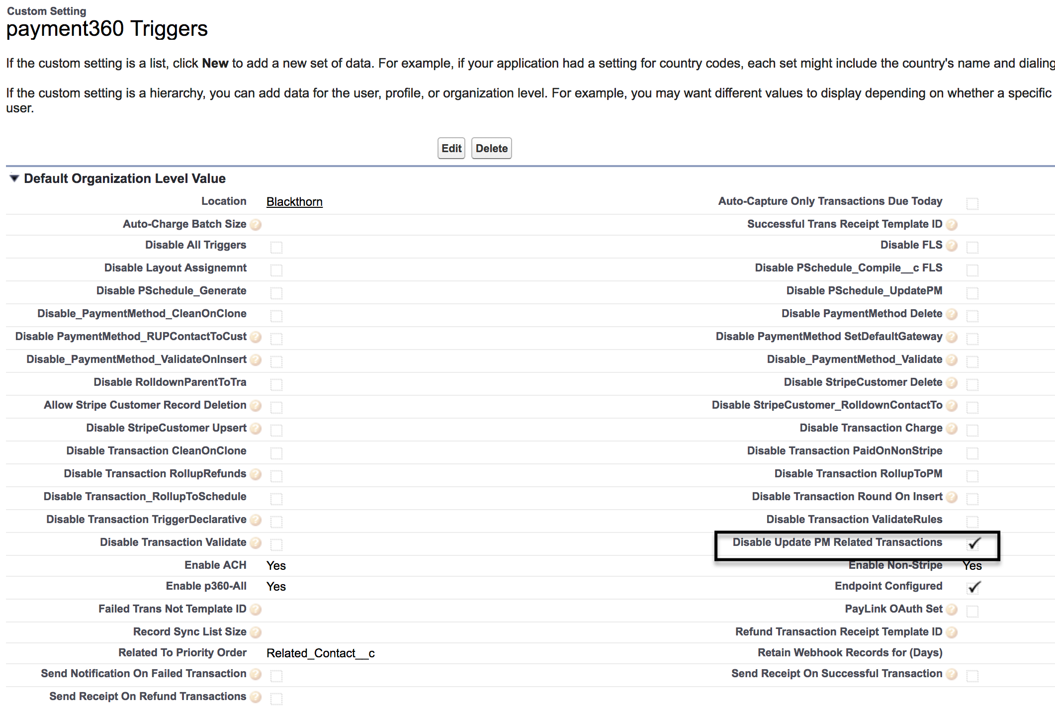
Task: Toggle the Disable Transaction ValidateRules checkbox
Action: pyautogui.click(x=972, y=522)
